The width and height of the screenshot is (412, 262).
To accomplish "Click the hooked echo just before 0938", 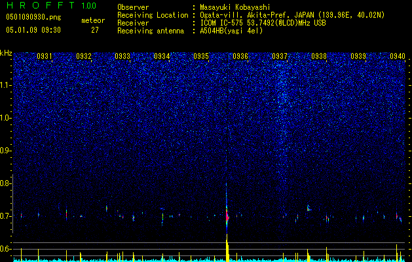I will click(x=309, y=208).
